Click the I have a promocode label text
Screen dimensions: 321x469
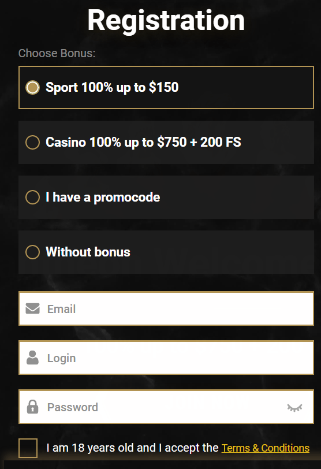pos(103,198)
